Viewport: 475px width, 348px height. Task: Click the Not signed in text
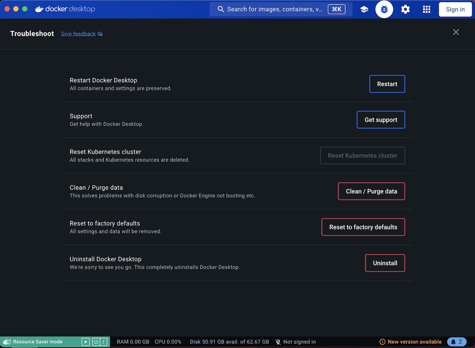(x=299, y=342)
